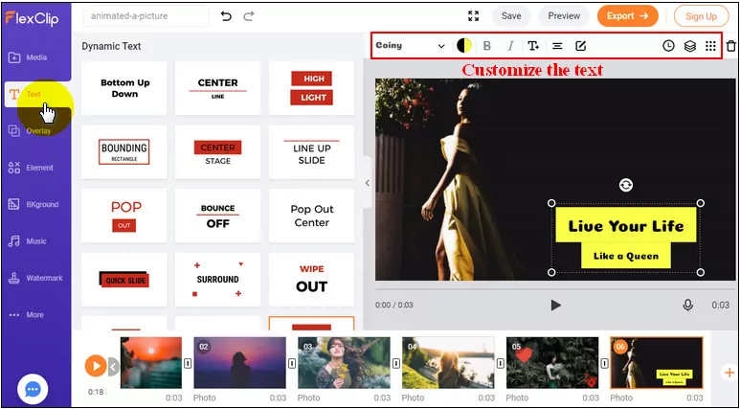Click the Dynamic Text heading
The height and width of the screenshot is (409, 740).
click(x=111, y=46)
